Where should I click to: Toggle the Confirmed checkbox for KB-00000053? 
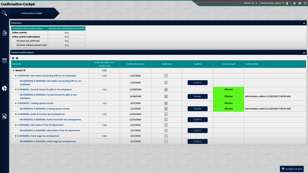pos(166,120)
